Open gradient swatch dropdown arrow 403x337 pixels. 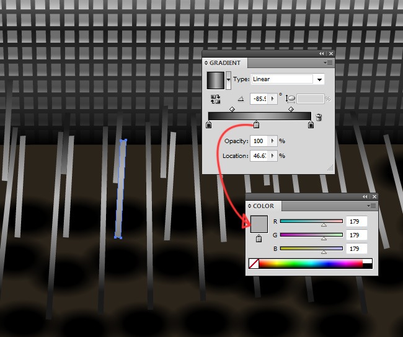[228, 80]
